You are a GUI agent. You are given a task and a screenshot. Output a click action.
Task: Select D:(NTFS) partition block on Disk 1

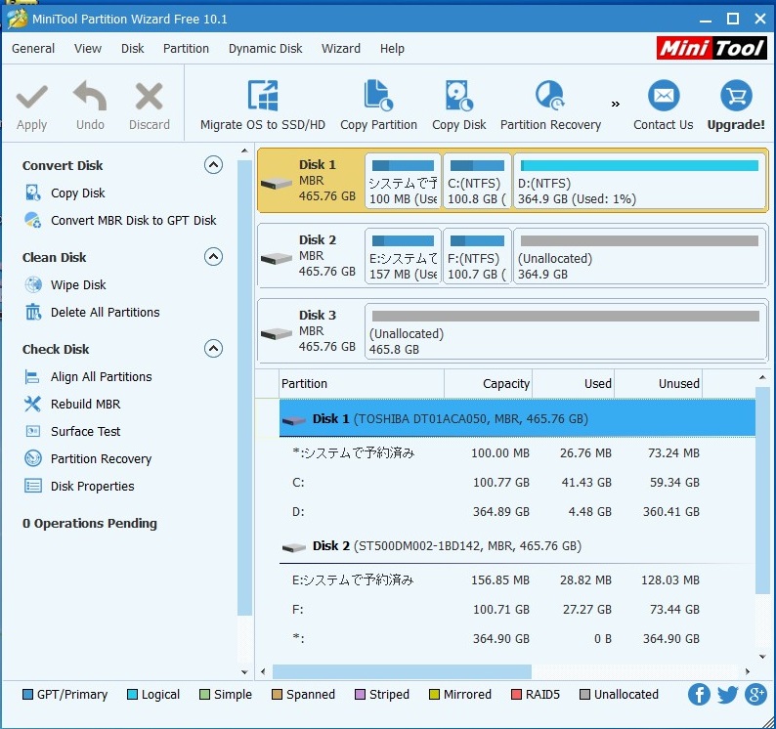[639, 181]
